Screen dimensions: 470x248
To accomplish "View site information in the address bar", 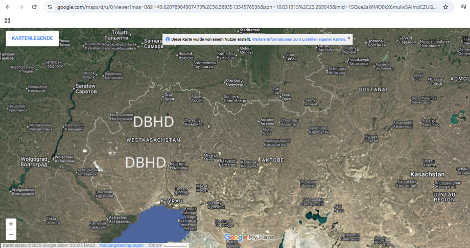I will (50, 7).
